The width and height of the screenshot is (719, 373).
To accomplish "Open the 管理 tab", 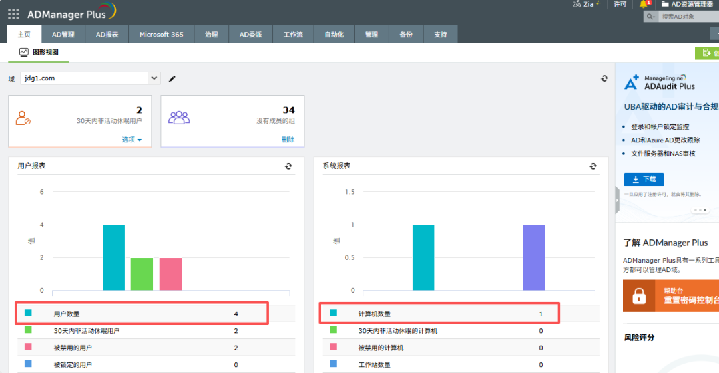I will click(371, 35).
